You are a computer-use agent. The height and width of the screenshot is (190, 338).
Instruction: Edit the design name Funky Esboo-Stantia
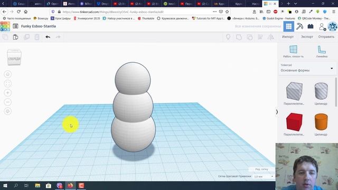[x=39, y=26]
